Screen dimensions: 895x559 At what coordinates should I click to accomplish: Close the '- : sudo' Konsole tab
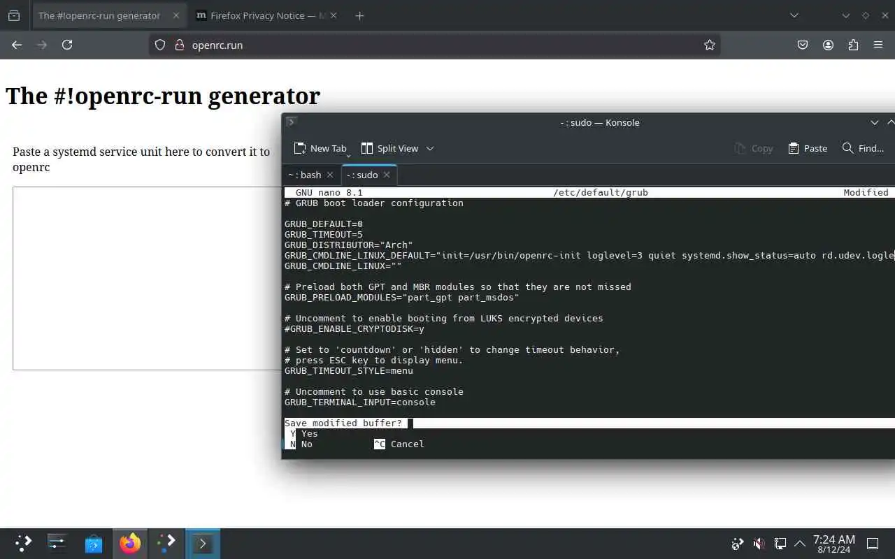(386, 175)
